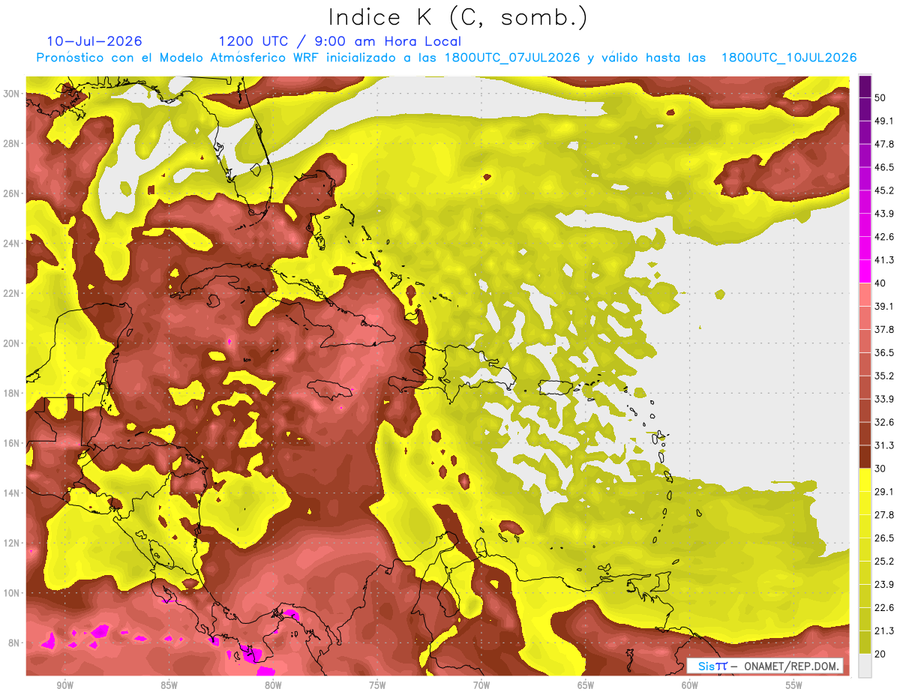
Task: Click the dark brown swatch between 30 and 31.3
Action: pos(865,457)
